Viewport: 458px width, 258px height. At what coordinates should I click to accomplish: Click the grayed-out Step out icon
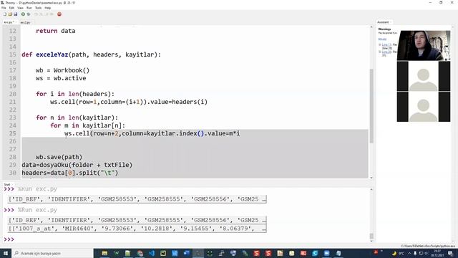coord(47,14)
